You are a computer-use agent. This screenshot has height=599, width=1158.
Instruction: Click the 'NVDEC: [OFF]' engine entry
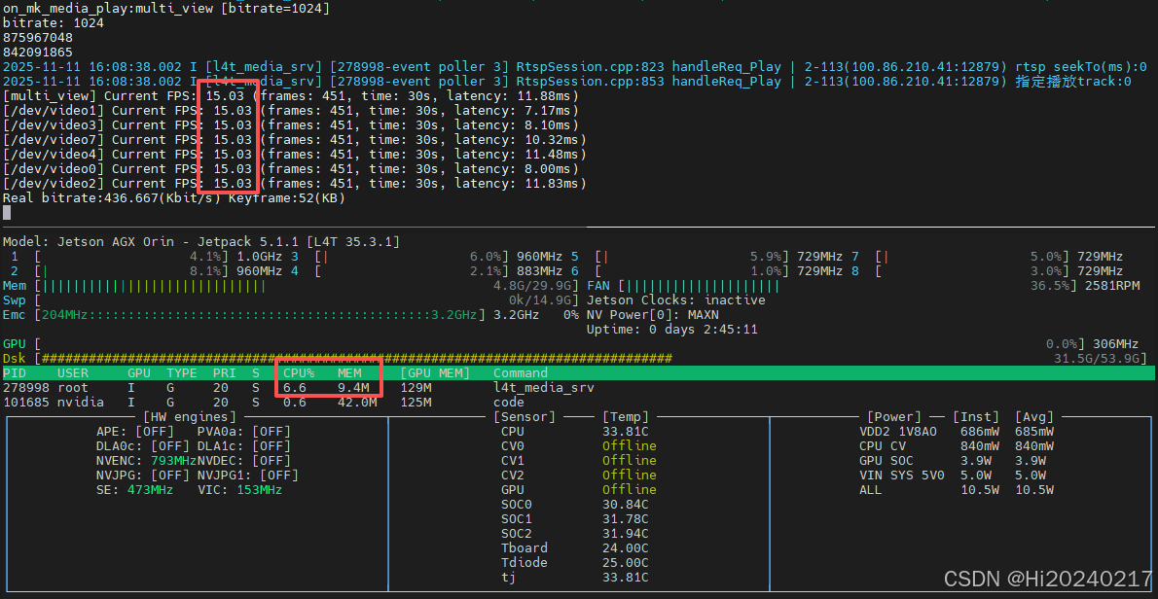pos(244,460)
